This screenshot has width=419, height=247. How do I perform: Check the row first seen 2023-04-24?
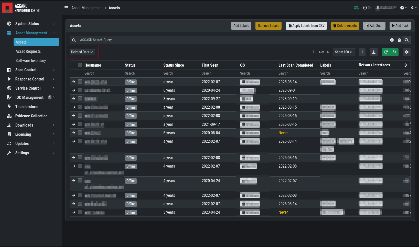coord(80,212)
